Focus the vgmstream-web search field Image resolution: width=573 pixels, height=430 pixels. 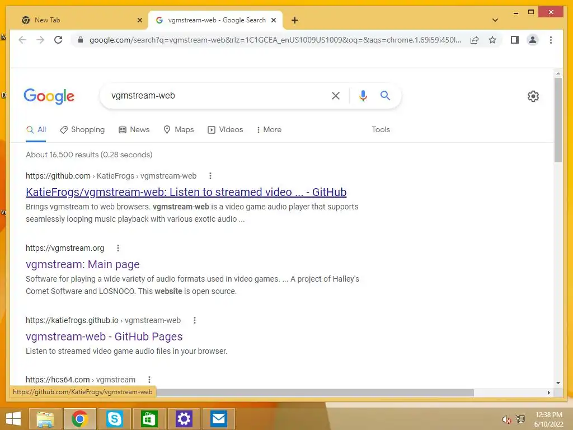click(x=215, y=95)
